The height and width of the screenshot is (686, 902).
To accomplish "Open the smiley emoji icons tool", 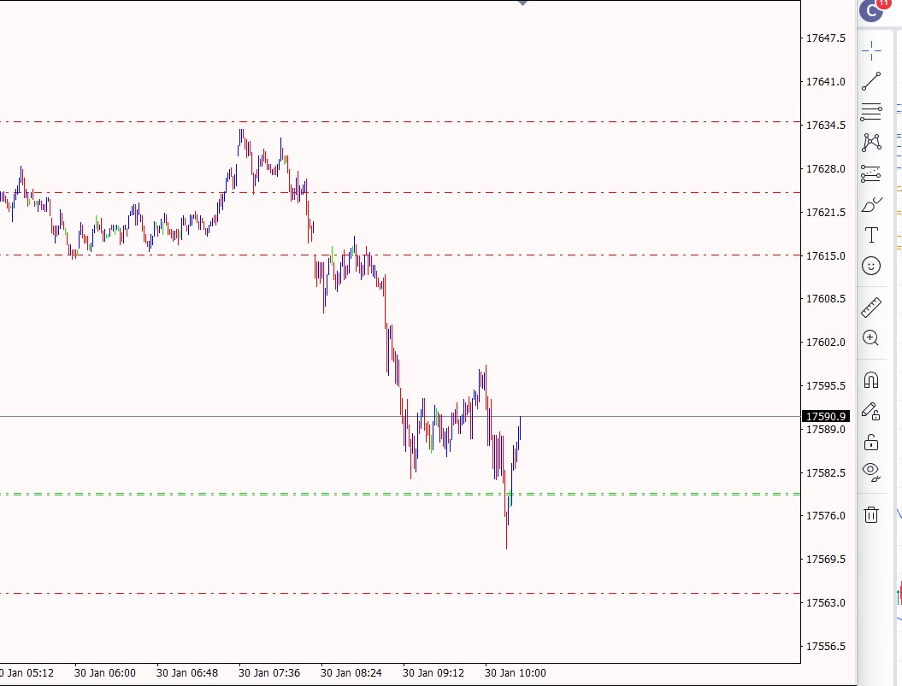I will (871, 266).
